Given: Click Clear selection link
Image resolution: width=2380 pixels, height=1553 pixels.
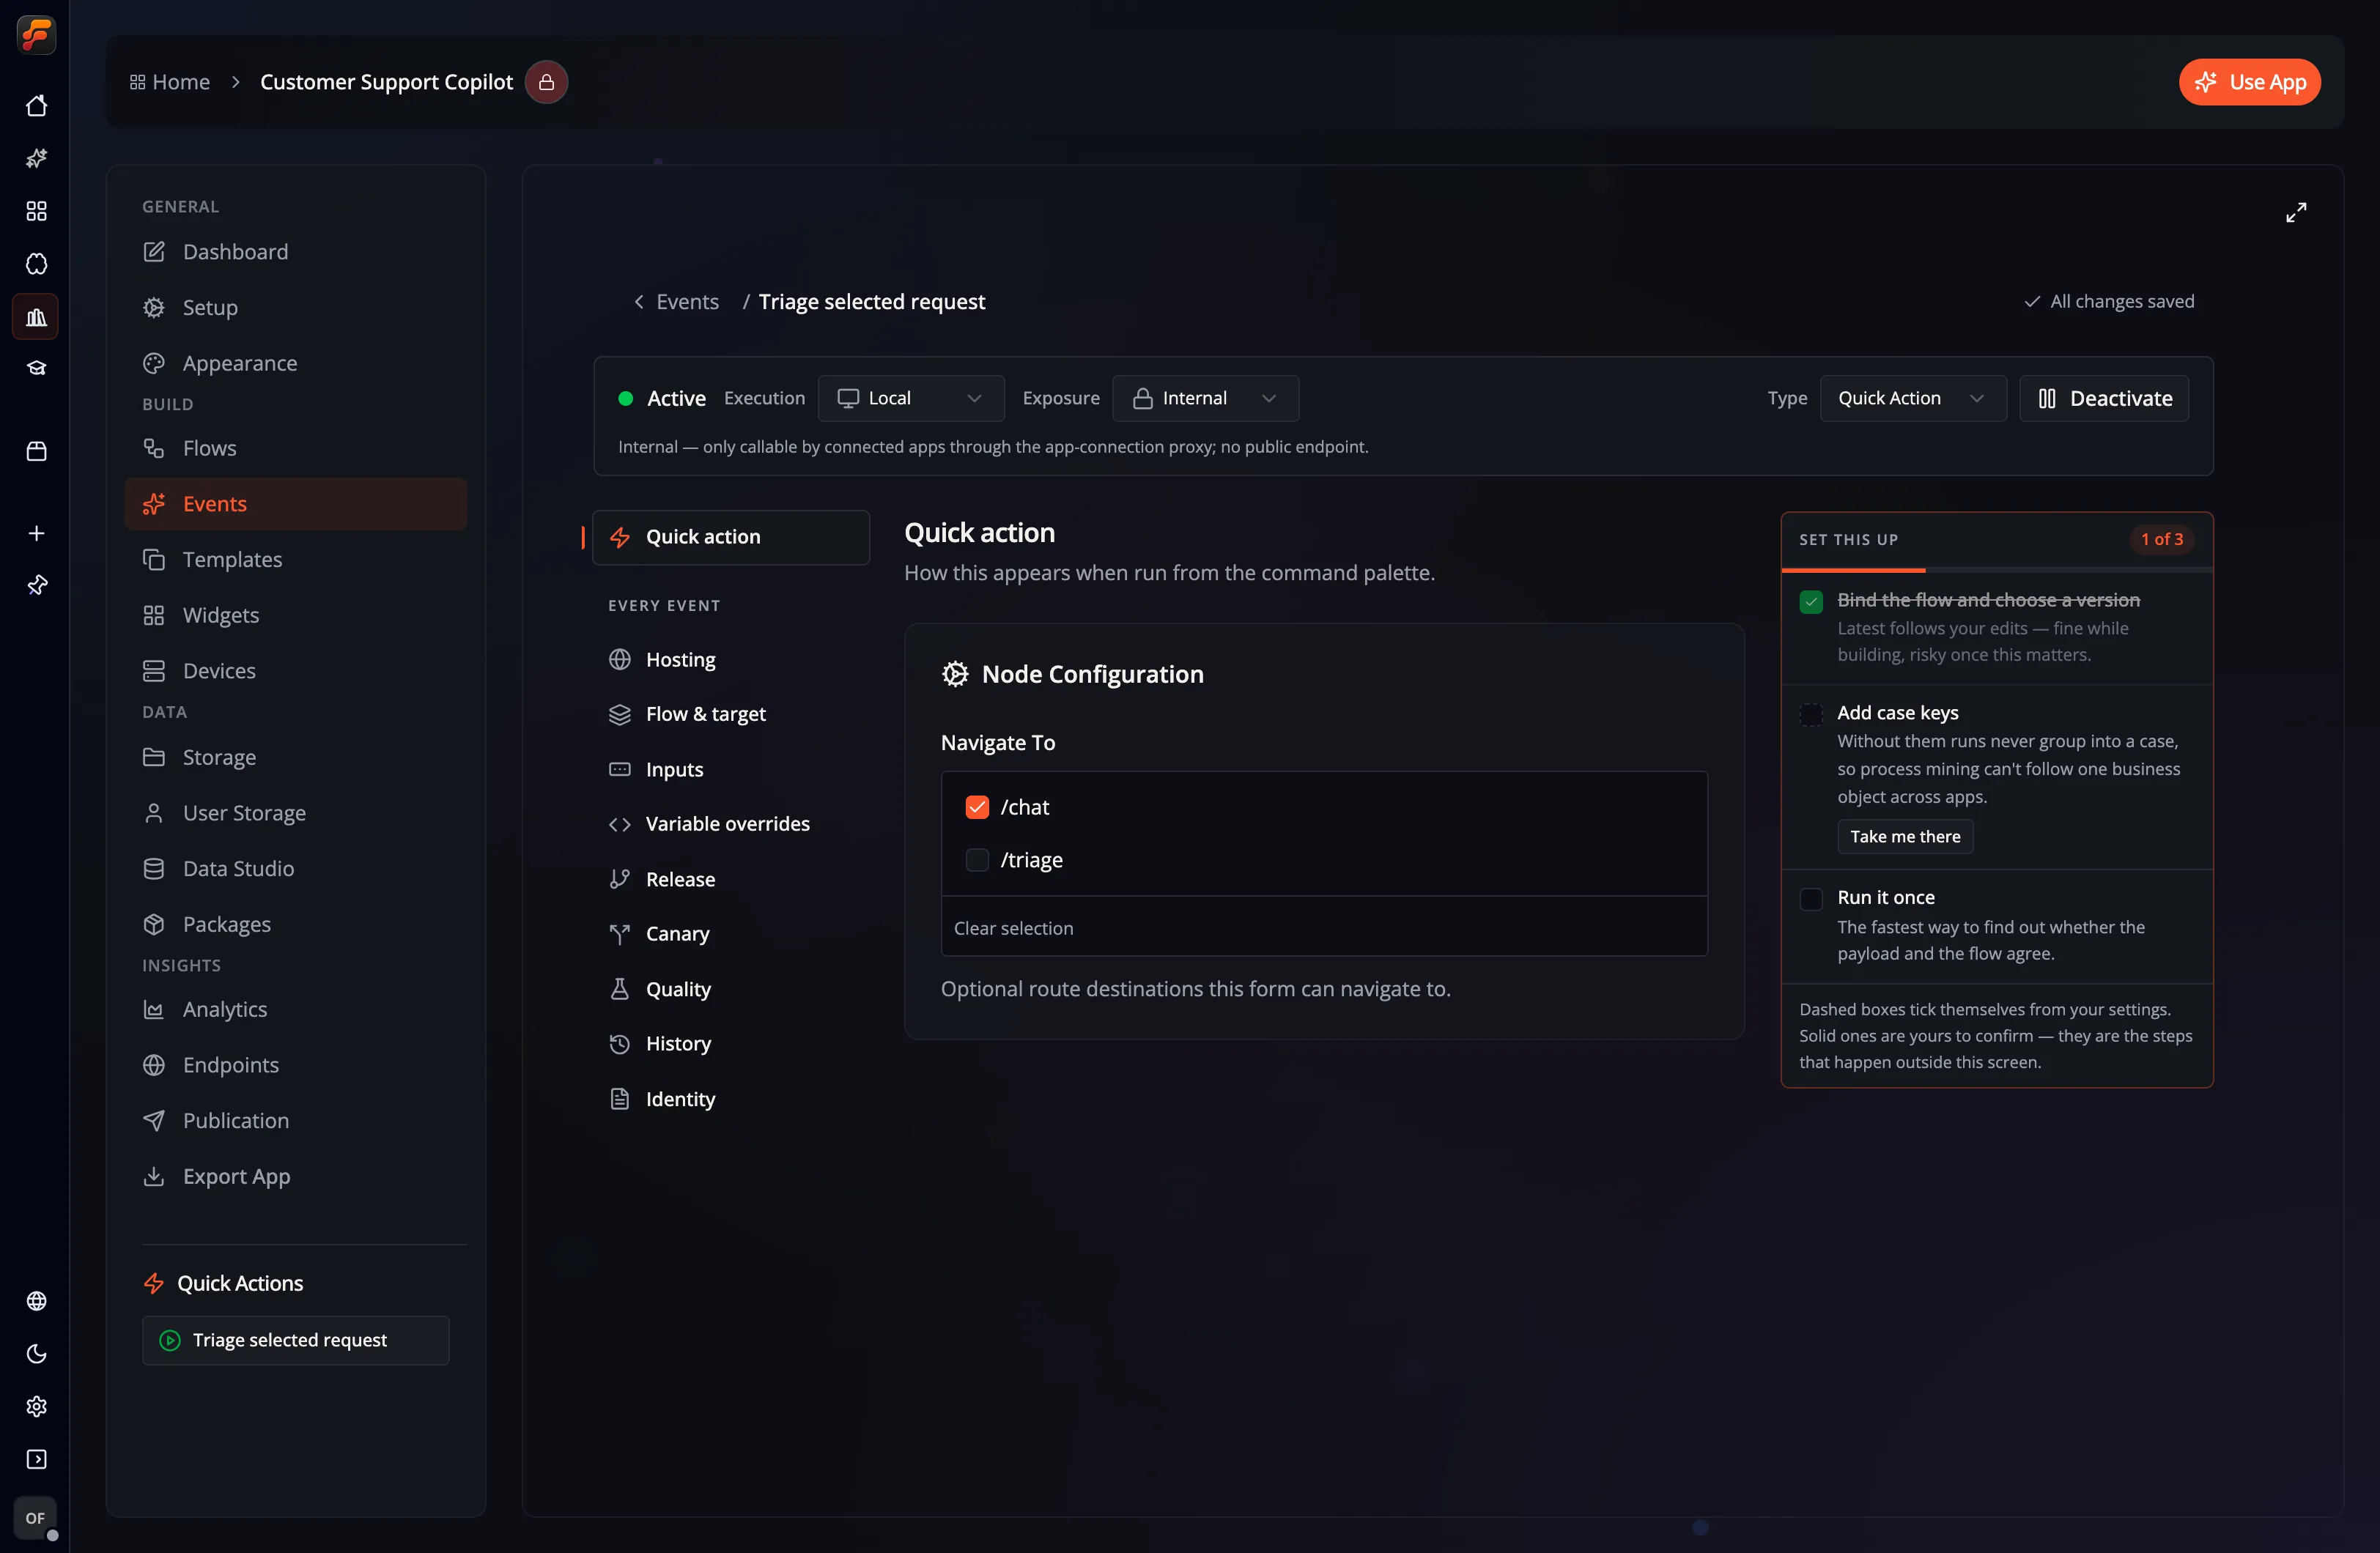Looking at the screenshot, I should [1013, 928].
